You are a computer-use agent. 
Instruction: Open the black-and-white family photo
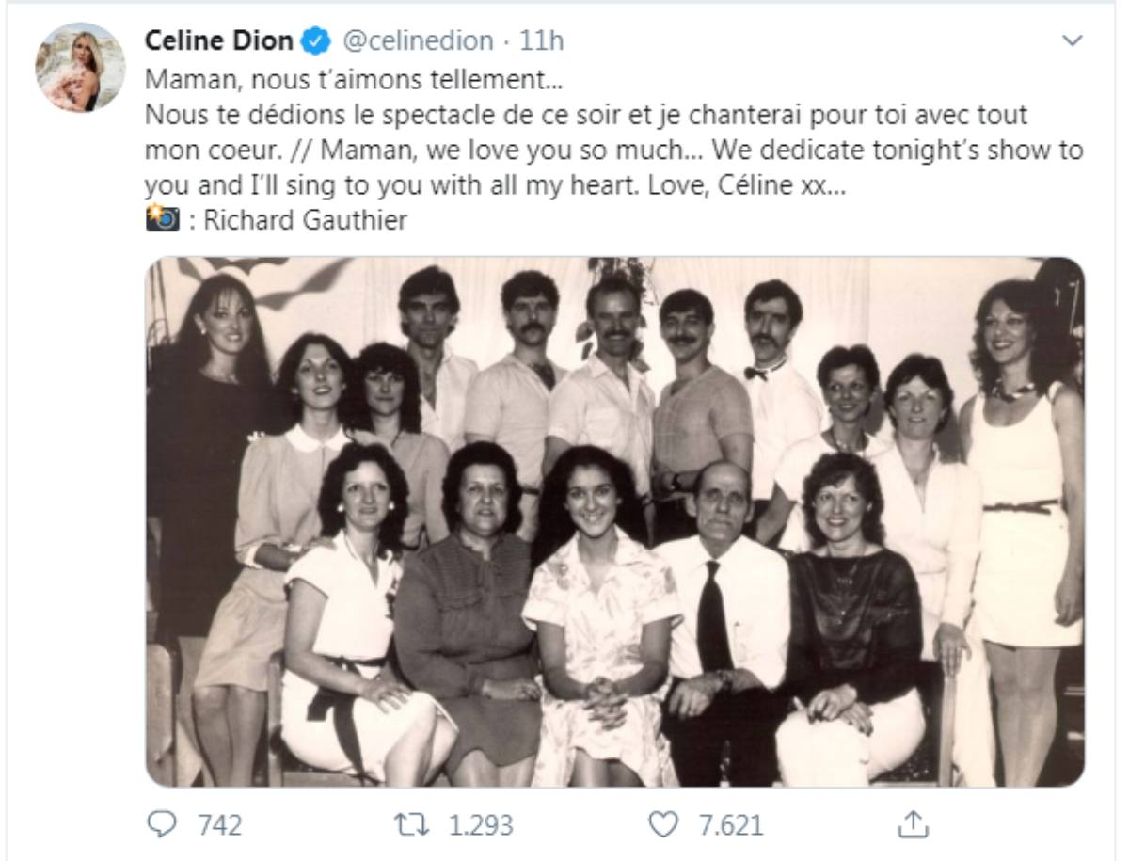tap(614, 521)
